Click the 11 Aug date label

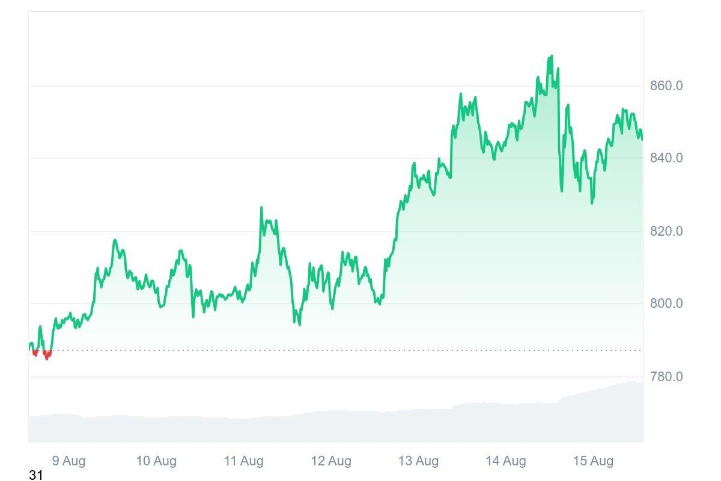click(243, 461)
